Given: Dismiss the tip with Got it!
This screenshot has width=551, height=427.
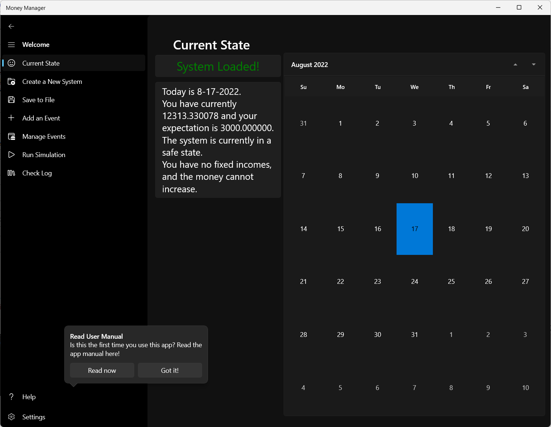Looking at the screenshot, I should 170,370.
